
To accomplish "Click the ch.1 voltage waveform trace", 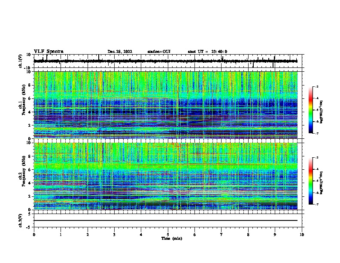I will pyautogui.click(x=166, y=61).
